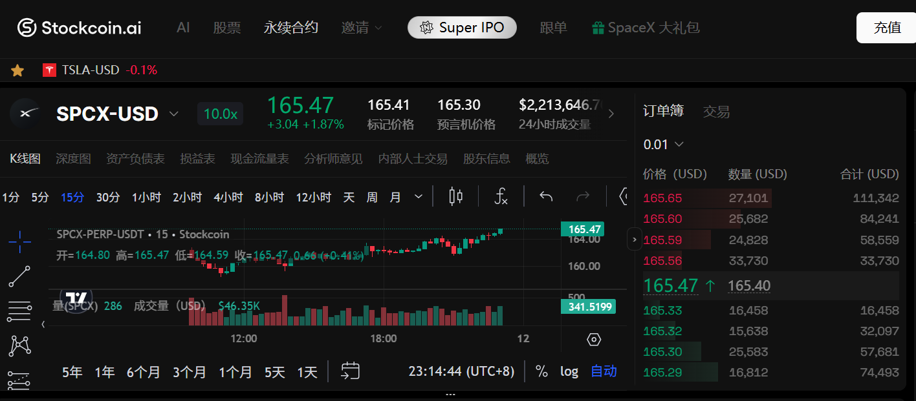This screenshot has width=916, height=401.
Task: Select the 30分 interval
Action: pos(108,198)
